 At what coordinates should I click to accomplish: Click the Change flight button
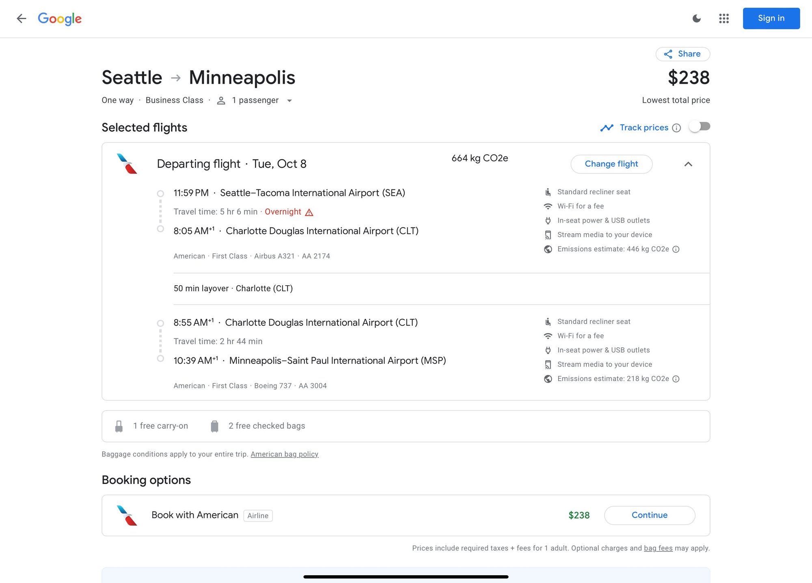(611, 164)
